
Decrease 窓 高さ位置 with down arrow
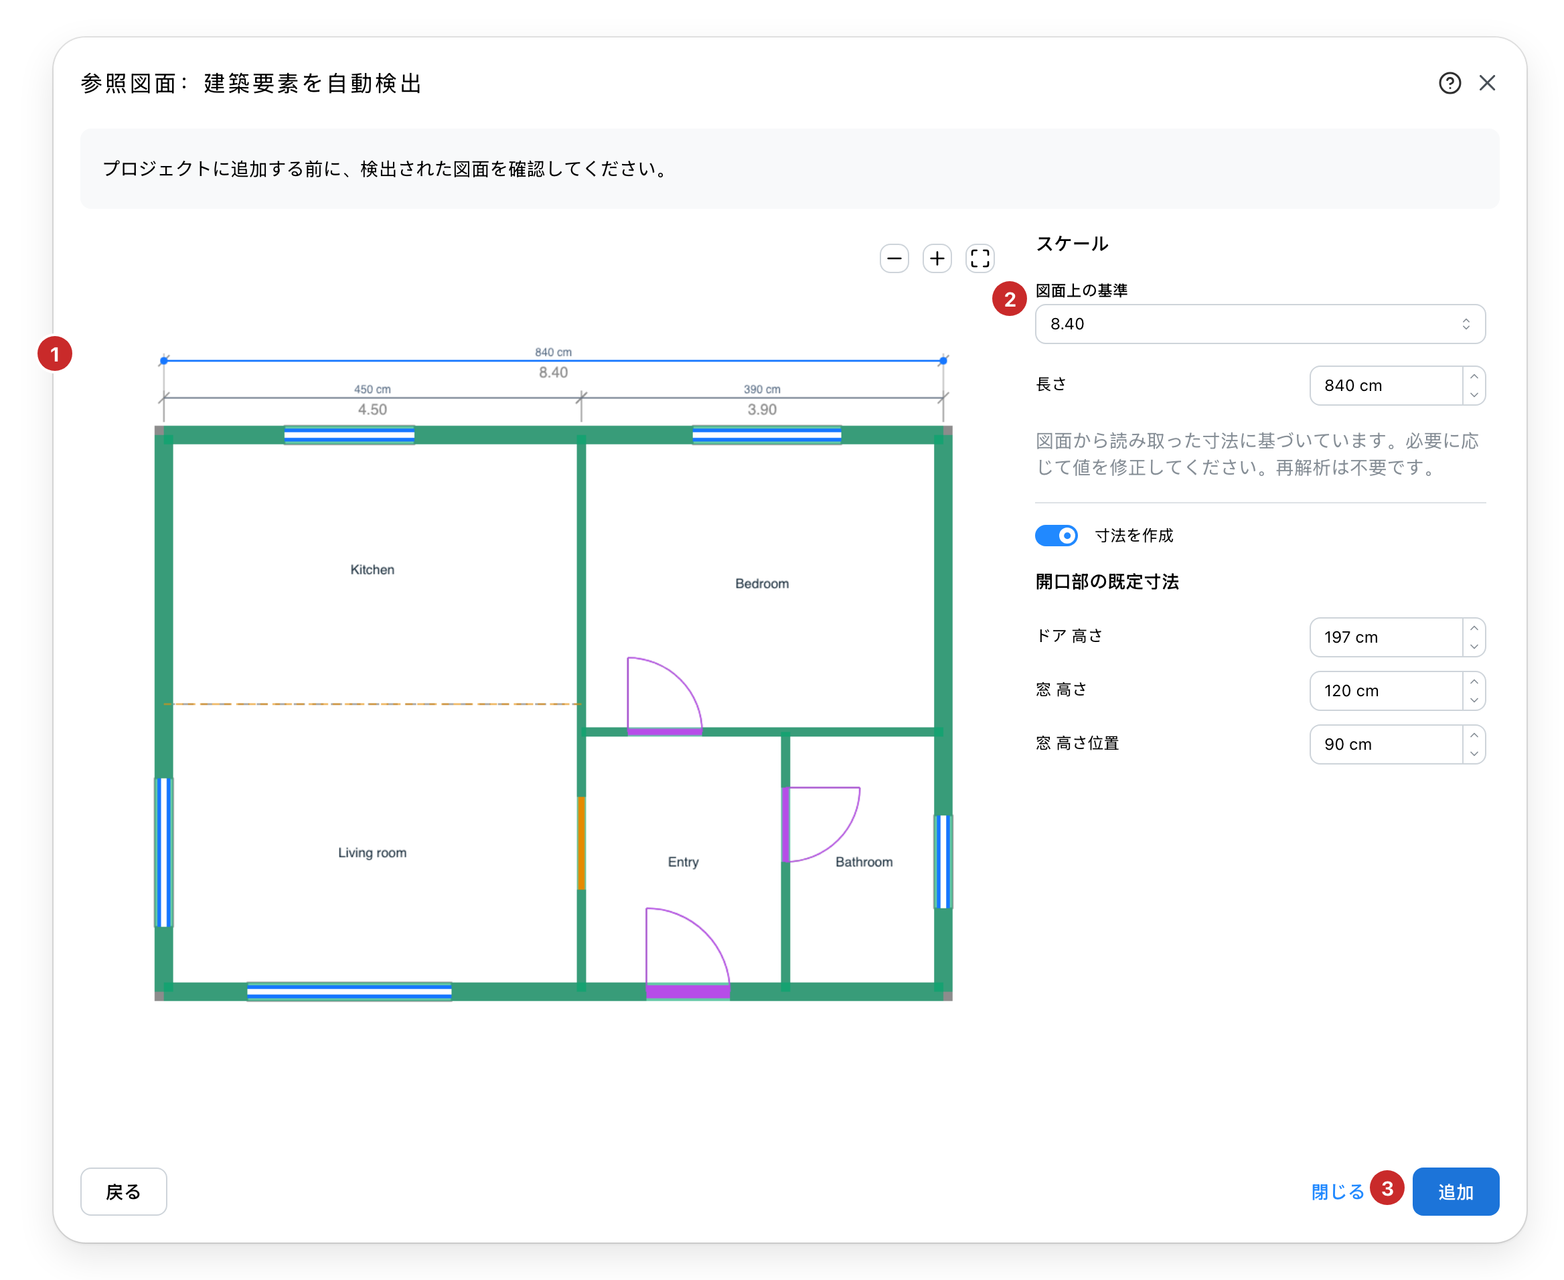(1474, 754)
